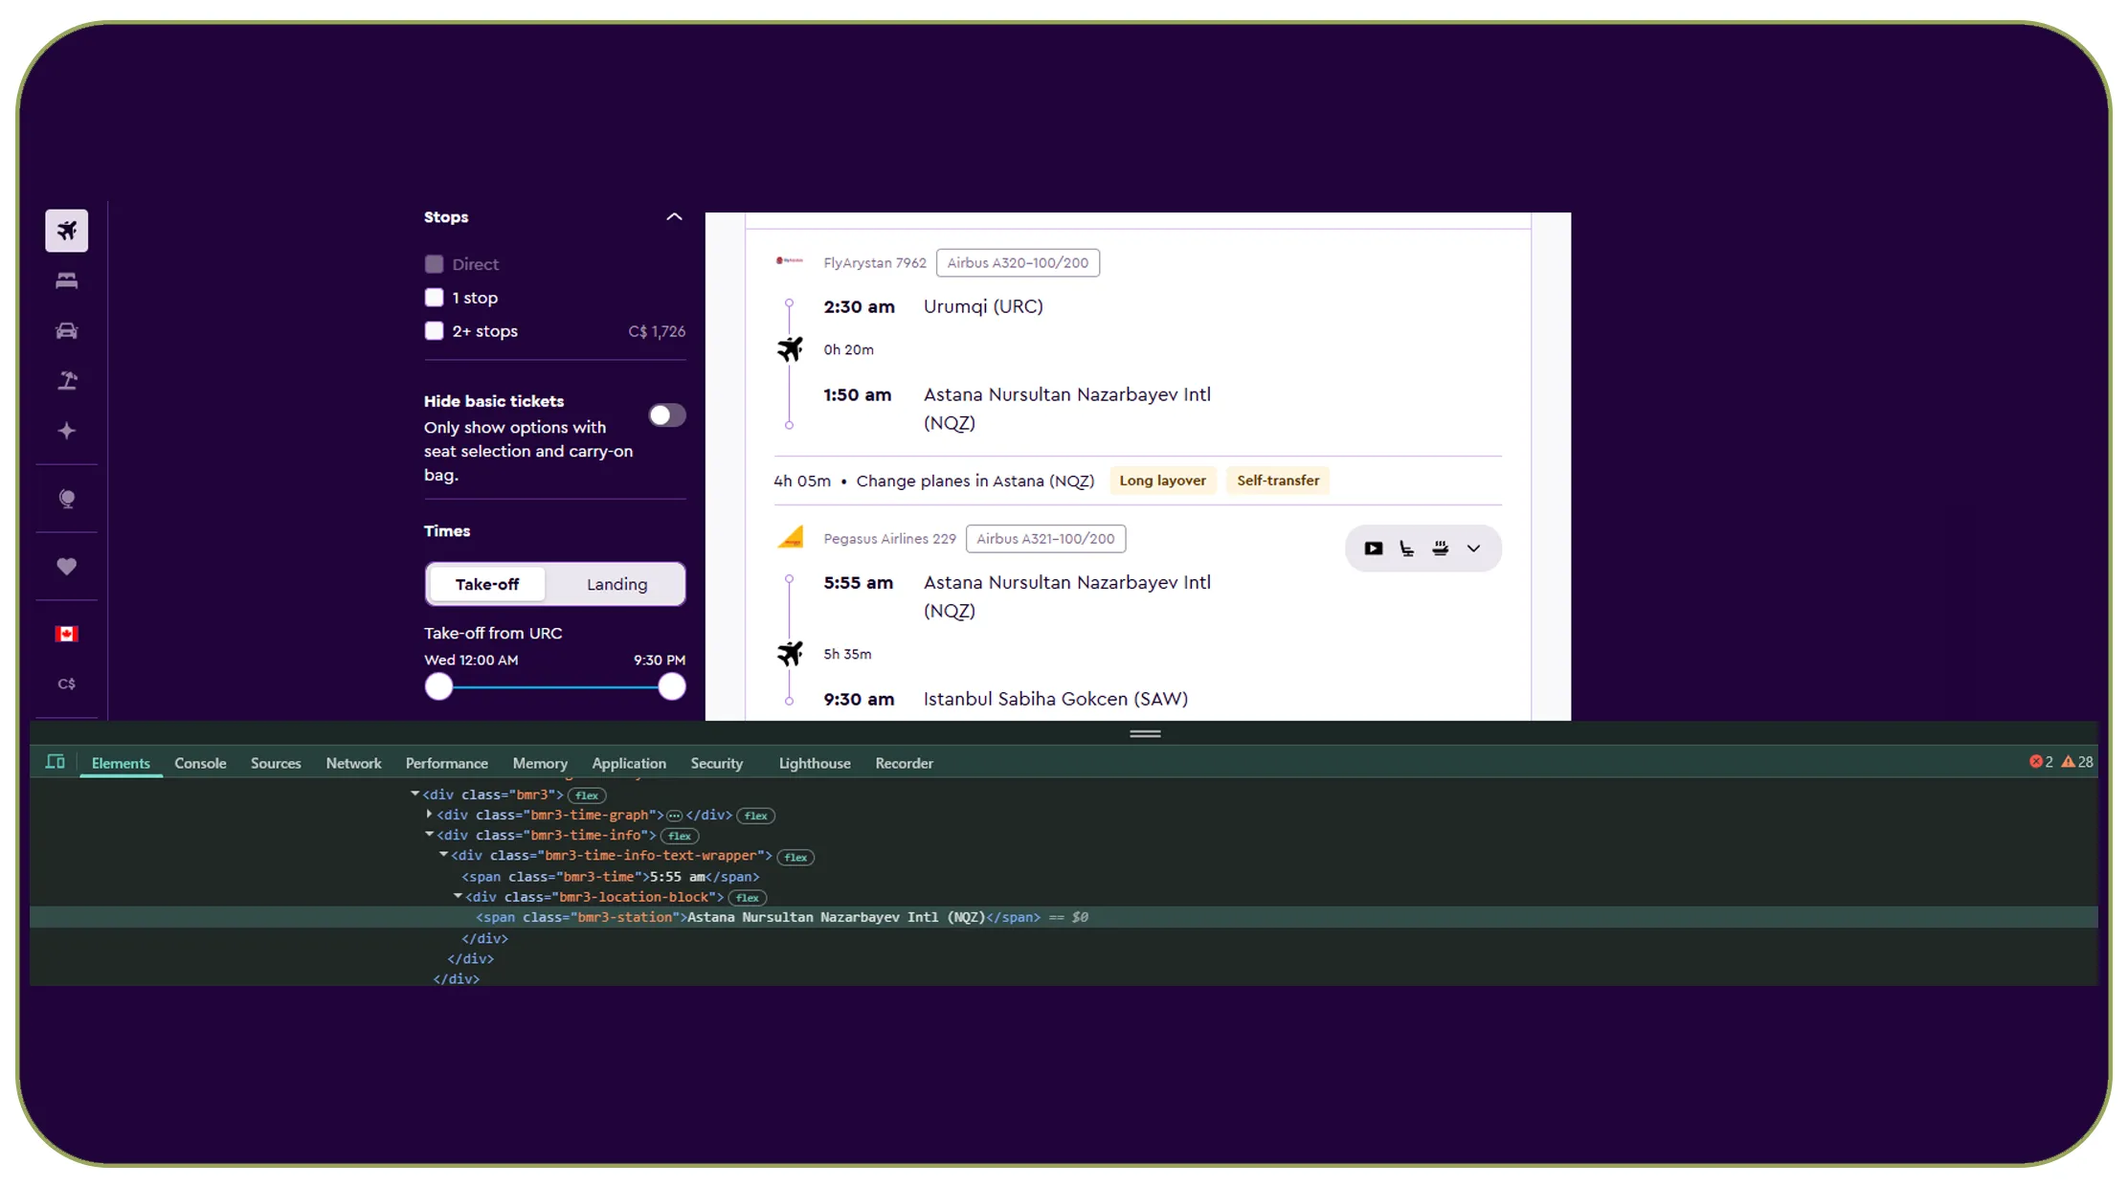Click the Self-transfer badge

[1278, 481]
